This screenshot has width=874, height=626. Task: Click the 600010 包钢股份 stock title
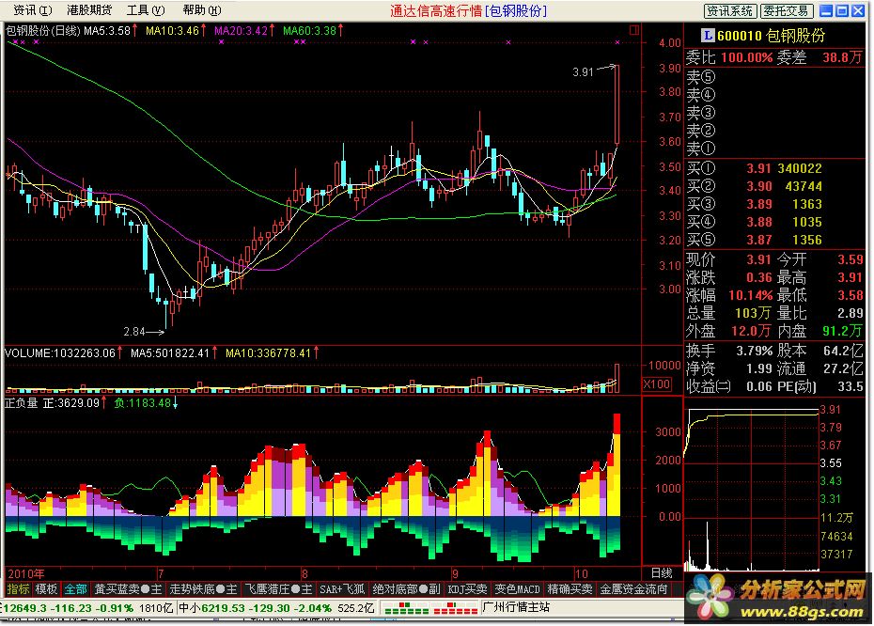tap(771, 36)
